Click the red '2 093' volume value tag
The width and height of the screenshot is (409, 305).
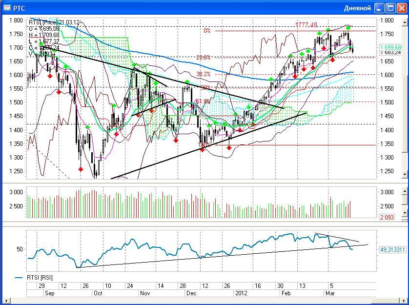[x=387, y=217]
